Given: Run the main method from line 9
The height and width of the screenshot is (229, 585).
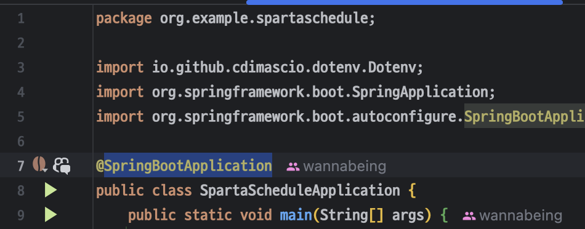Looking at the screenshot, I should click(50, 215).
